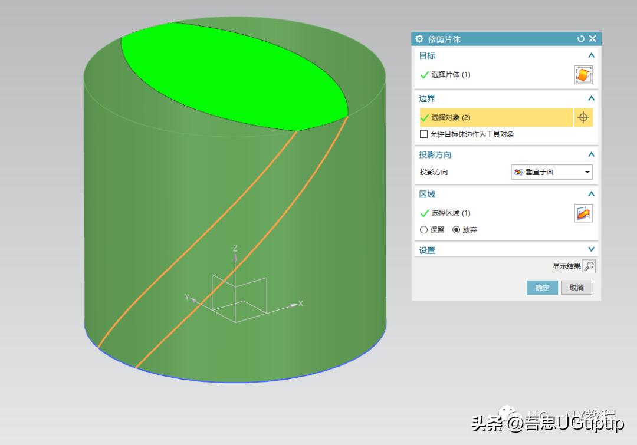Click the region selection icon in 区域 section
The image size is (637, 445).
[583, 213]
